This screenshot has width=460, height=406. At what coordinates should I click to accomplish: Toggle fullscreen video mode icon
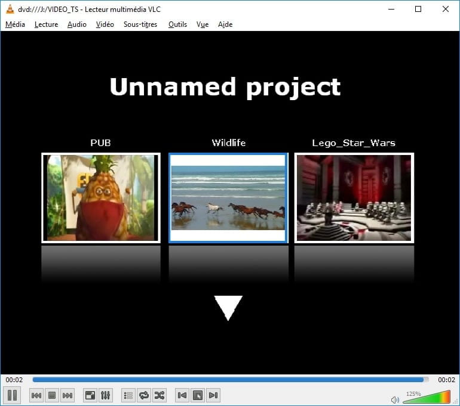[90, 395]
